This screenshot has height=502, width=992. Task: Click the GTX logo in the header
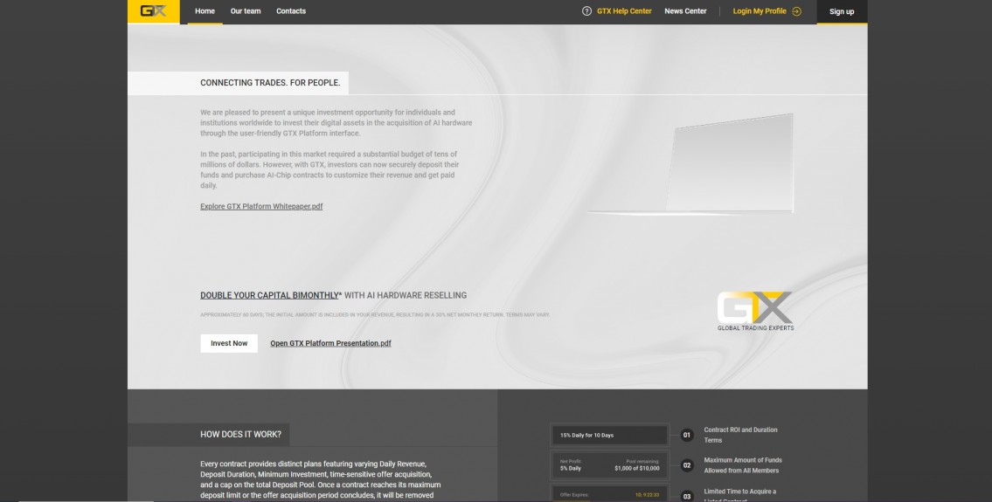153,11
